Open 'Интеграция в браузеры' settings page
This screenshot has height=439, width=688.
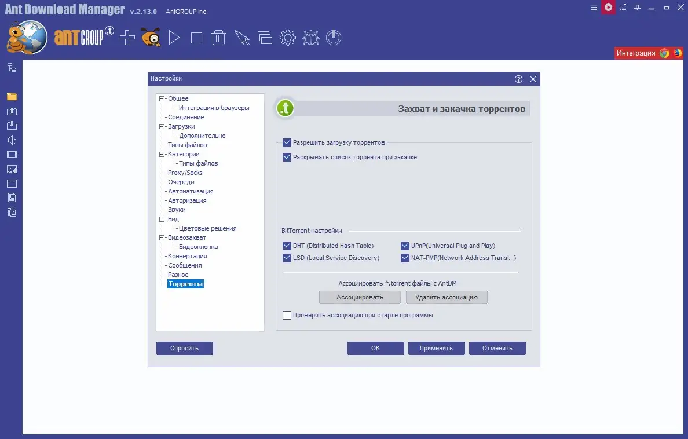point(214,108)
